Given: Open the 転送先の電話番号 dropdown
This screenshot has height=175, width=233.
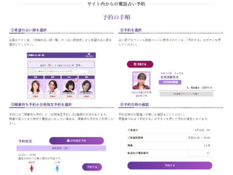Looking at the screenshot, I should [199, 153].
